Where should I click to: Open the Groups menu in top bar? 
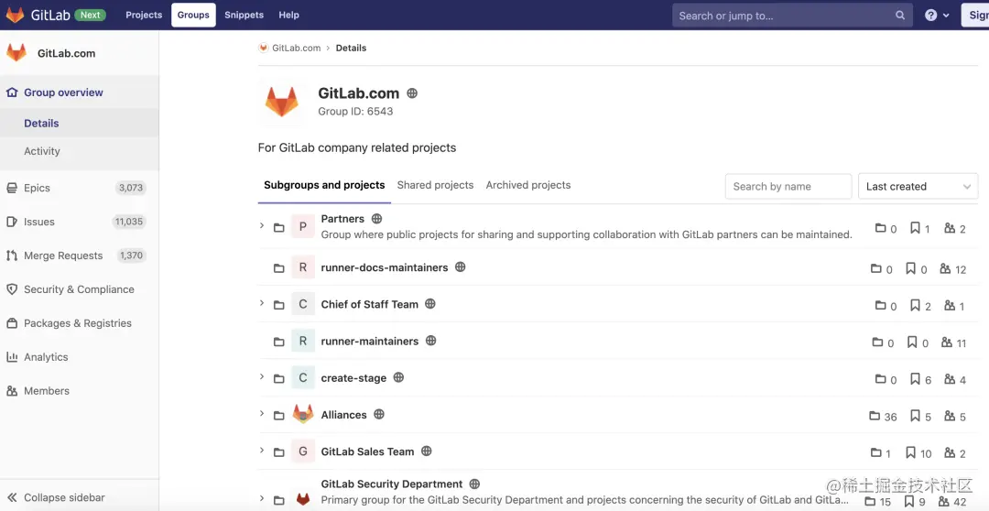[193, 15]
